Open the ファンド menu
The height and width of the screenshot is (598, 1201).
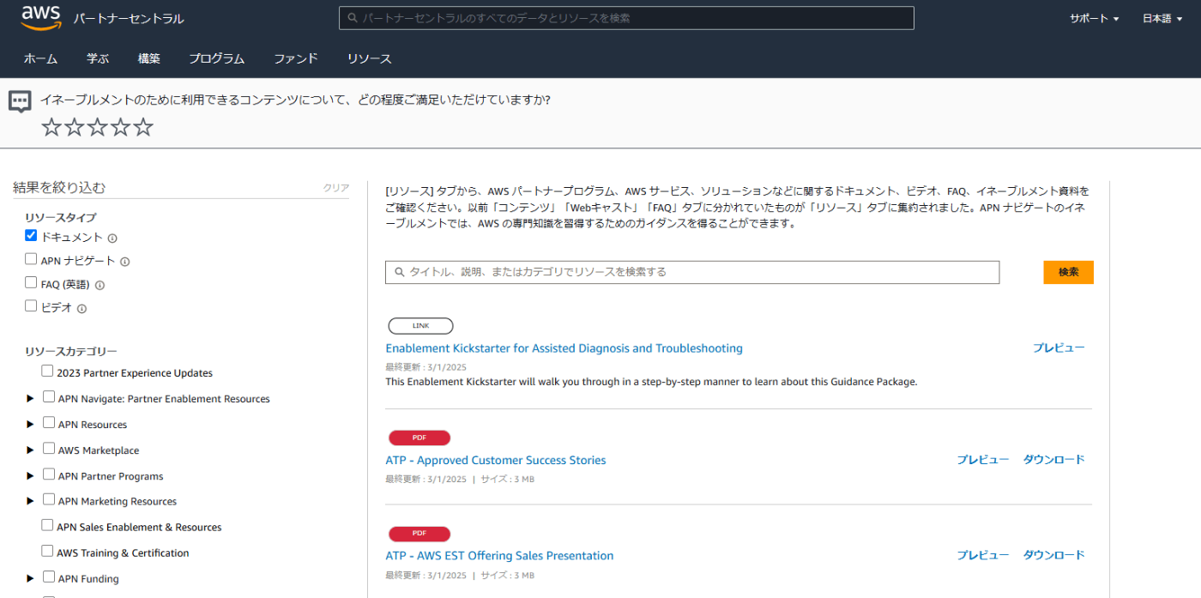click(296, 58)
